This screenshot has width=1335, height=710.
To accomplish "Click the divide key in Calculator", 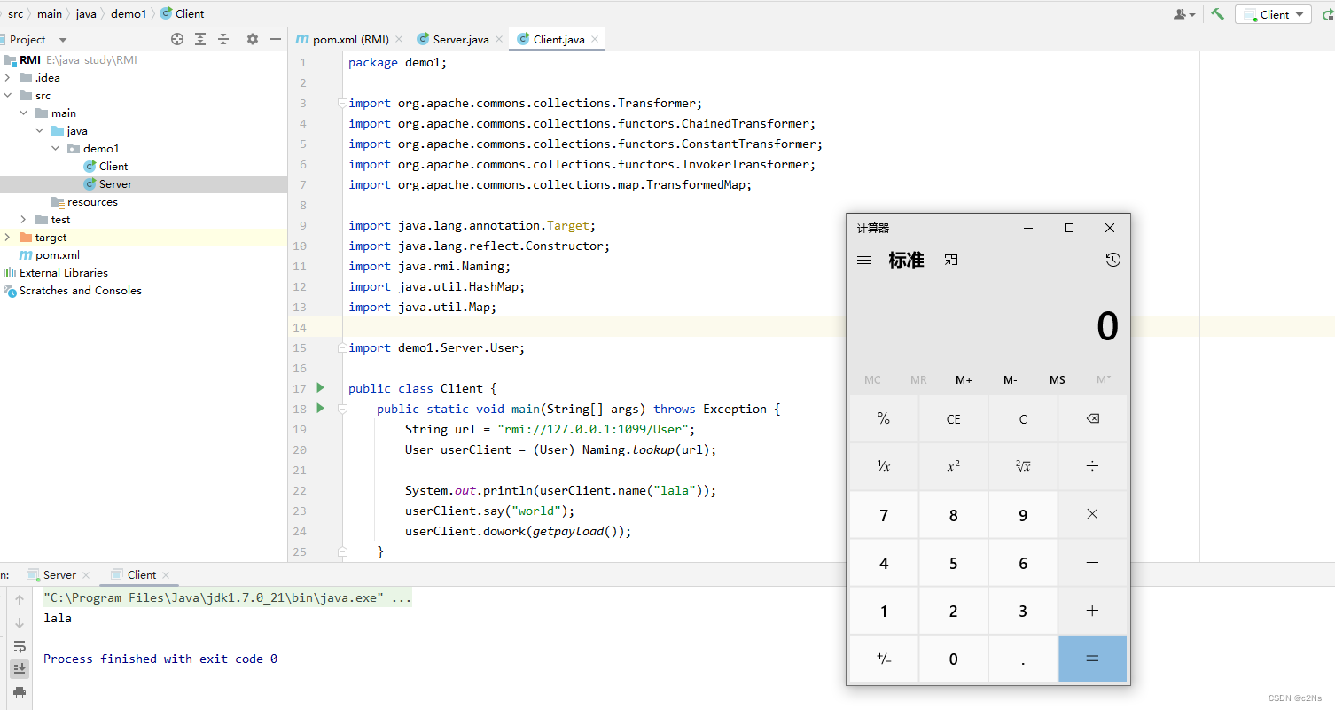I will 1093,466.
